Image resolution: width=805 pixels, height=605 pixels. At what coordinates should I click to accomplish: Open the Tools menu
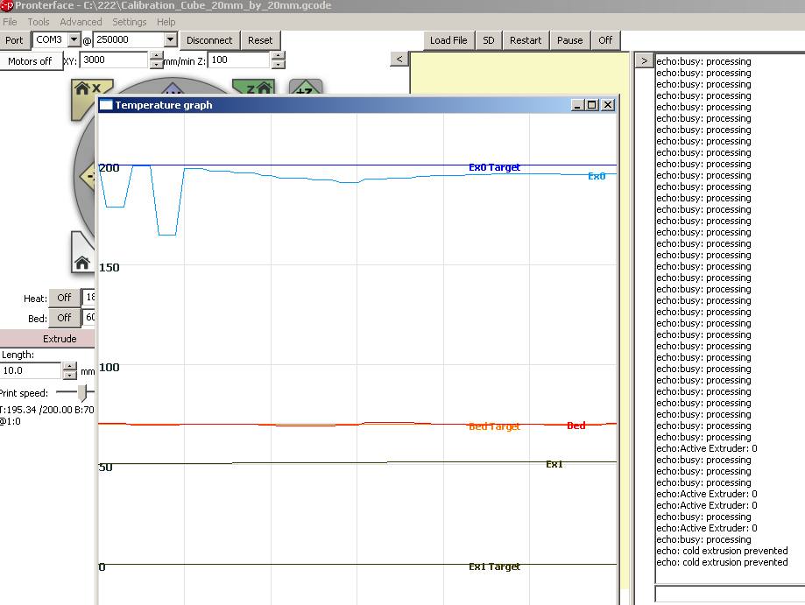click(x=39, y=22)
